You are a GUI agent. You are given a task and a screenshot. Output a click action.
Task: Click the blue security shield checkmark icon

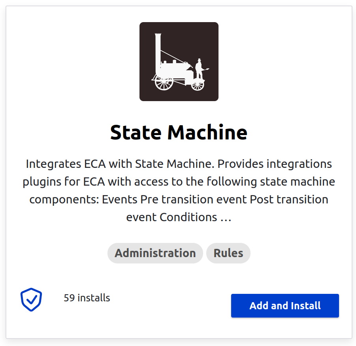tap(31, 299)
